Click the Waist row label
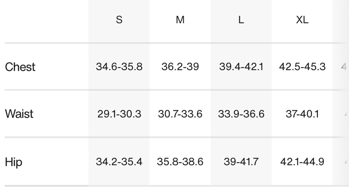The height and width of the screenshot is (191, 349). click(19, 114)
